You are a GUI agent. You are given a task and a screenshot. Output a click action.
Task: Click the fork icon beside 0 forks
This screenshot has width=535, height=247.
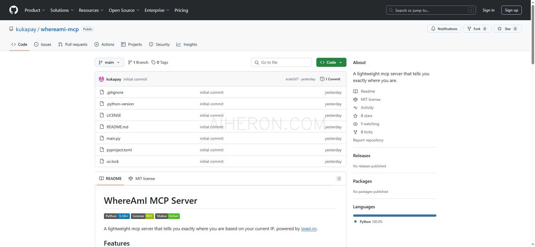(355, 132)
